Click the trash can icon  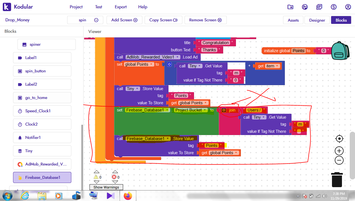[x=337, y=179]
